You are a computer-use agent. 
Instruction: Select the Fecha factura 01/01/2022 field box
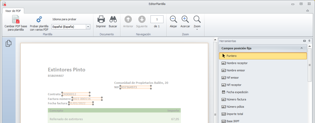coord(81,103)
